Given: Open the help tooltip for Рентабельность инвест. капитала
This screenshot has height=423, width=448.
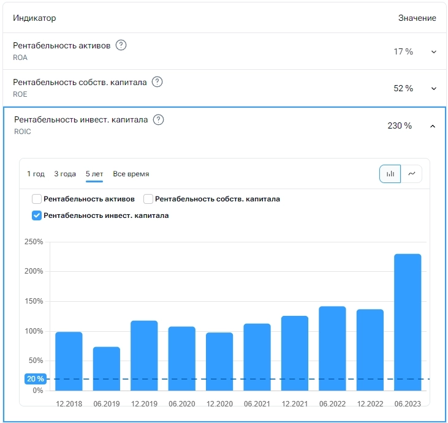Looking at the screenshot, I should click(158, 120).
